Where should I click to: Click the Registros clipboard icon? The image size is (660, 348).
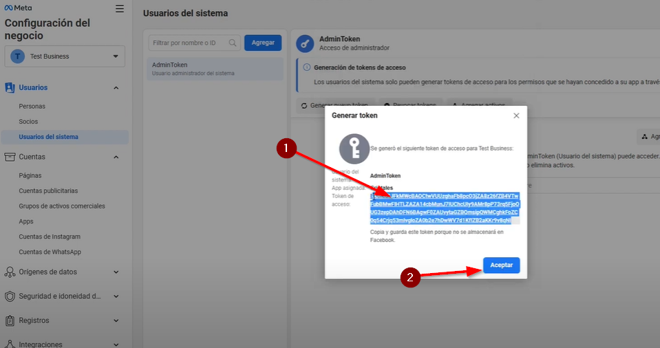10,320
